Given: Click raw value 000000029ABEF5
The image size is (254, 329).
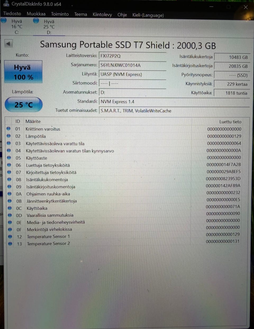Looking at the screenshot, I should pyautogui.click(x=224, y=172).
